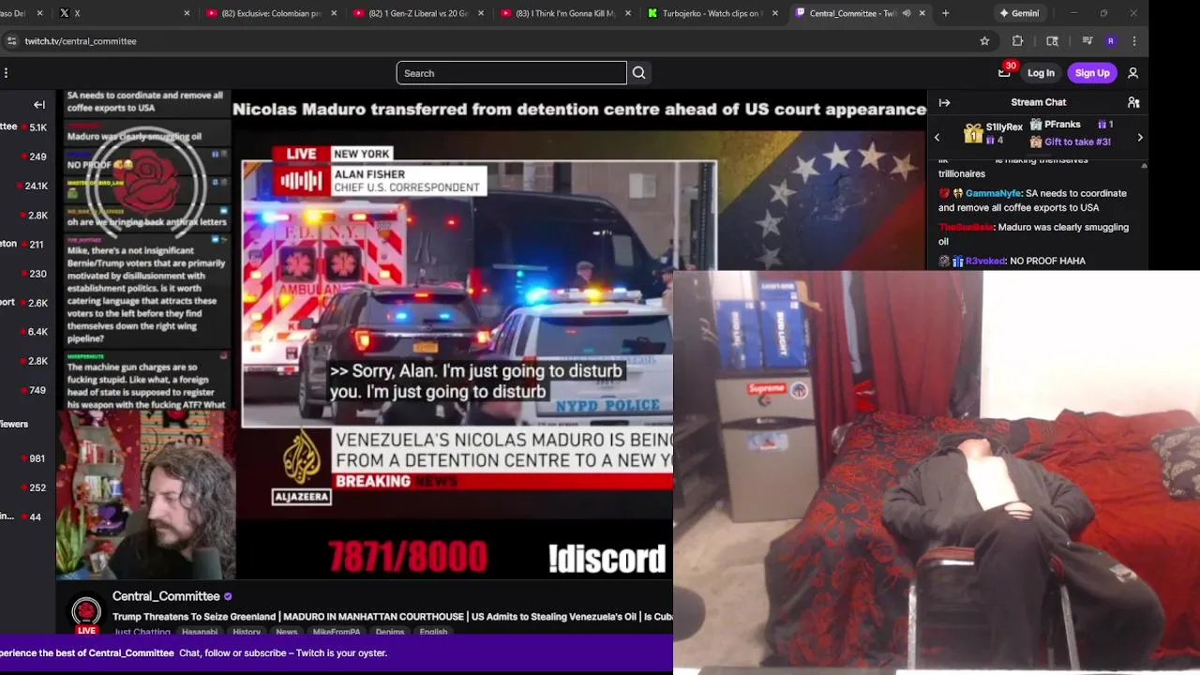This screenshot has width=1200, height=675.
Task: Click the purple Sign Up button
Action: tap(1092, 73)
